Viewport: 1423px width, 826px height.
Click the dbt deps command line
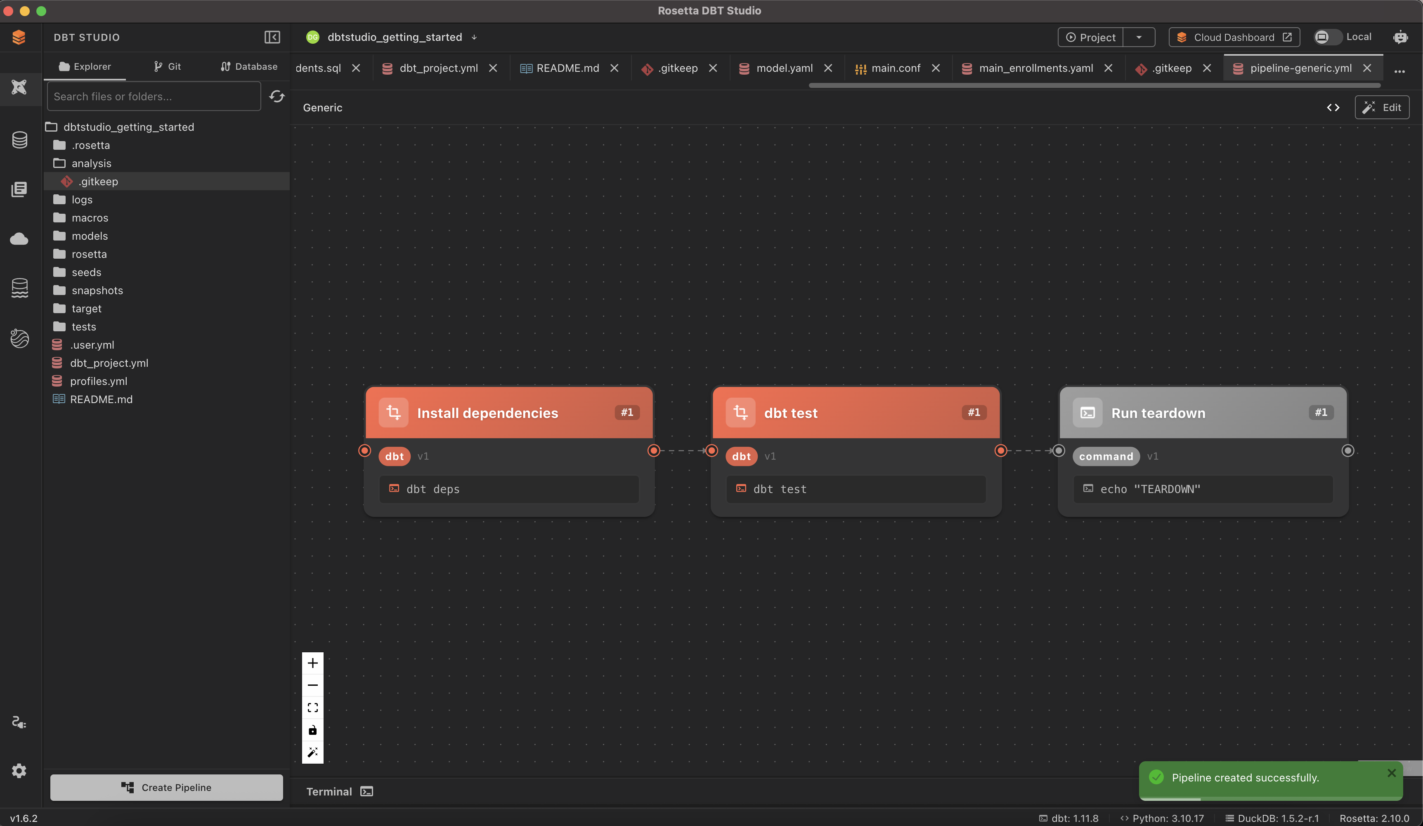509,489
